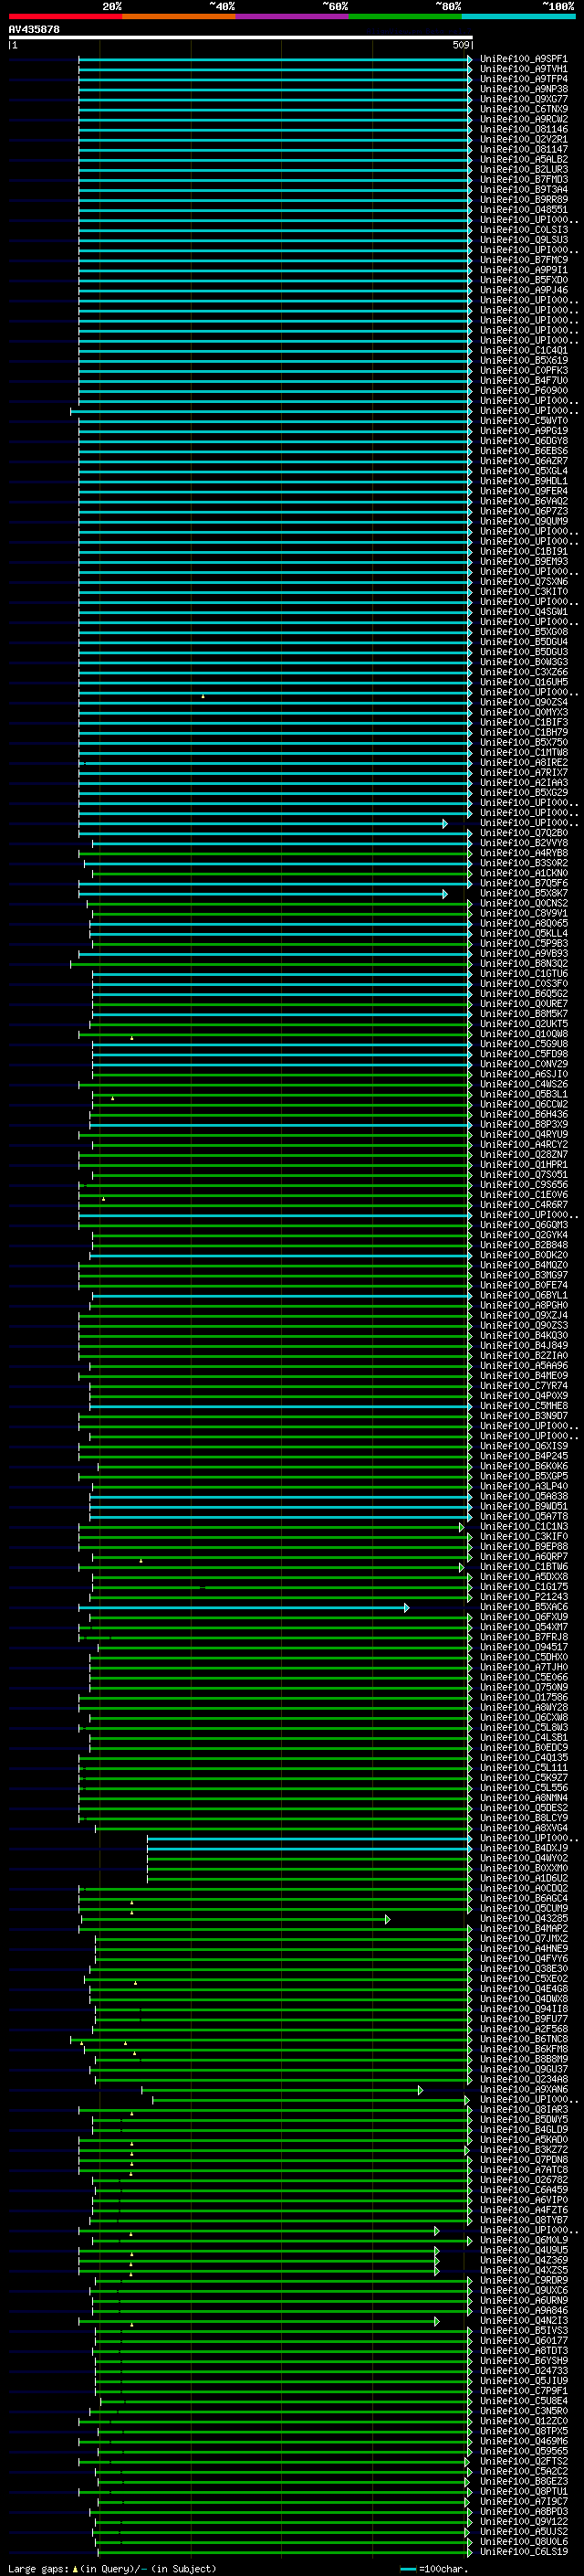Select hit label UniRef100_A5ALB2
Screen dimensions: 584x2576
point(523,159)
